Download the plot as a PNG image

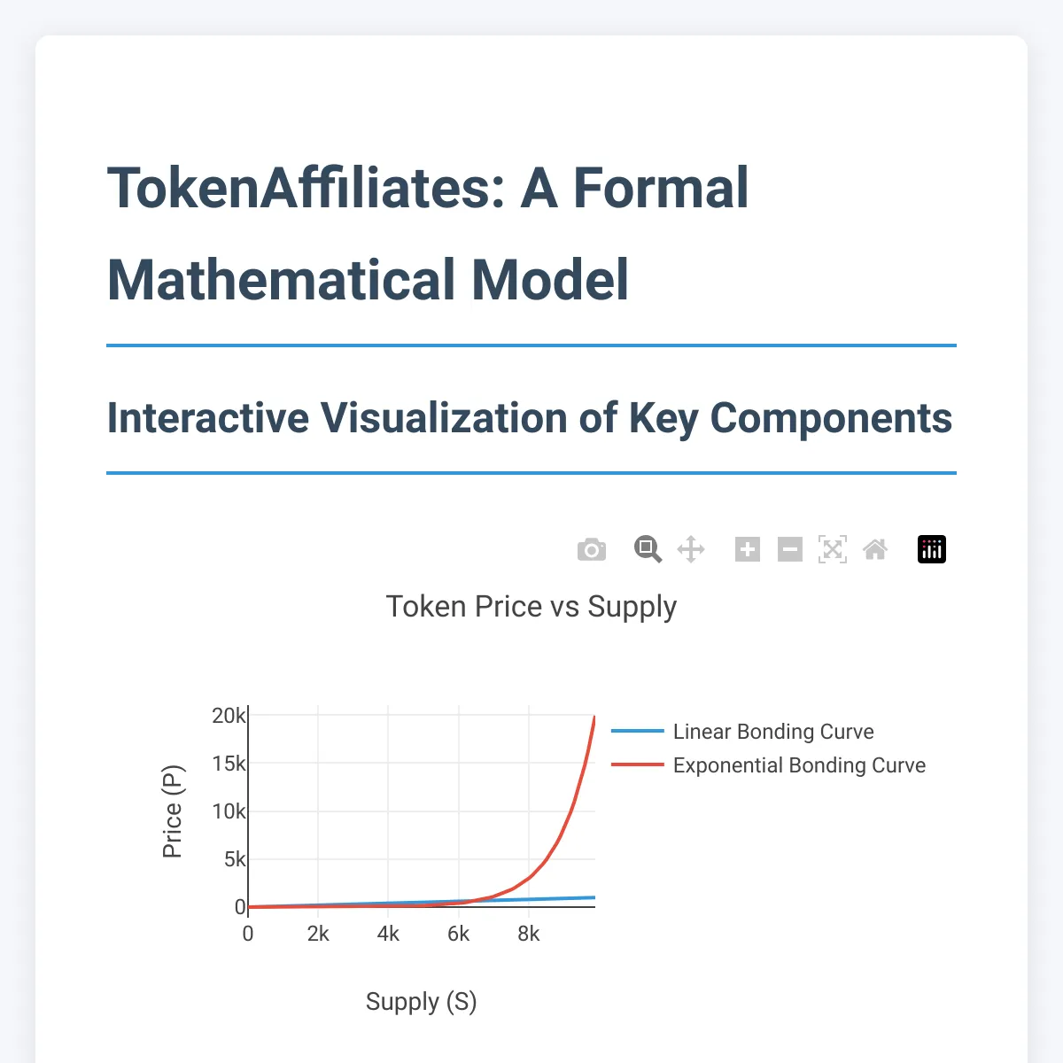coord(592,549)
